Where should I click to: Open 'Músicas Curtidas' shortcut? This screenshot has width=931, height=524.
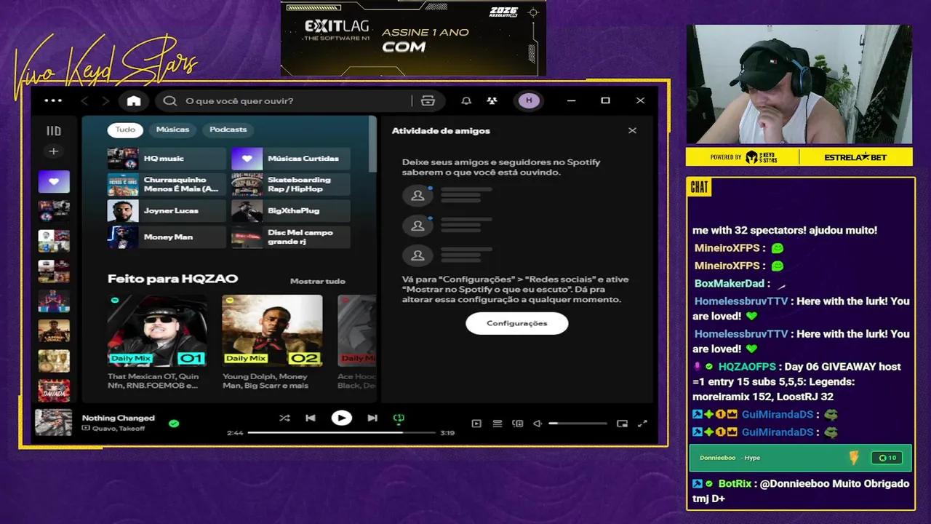(x=291, y=159)
